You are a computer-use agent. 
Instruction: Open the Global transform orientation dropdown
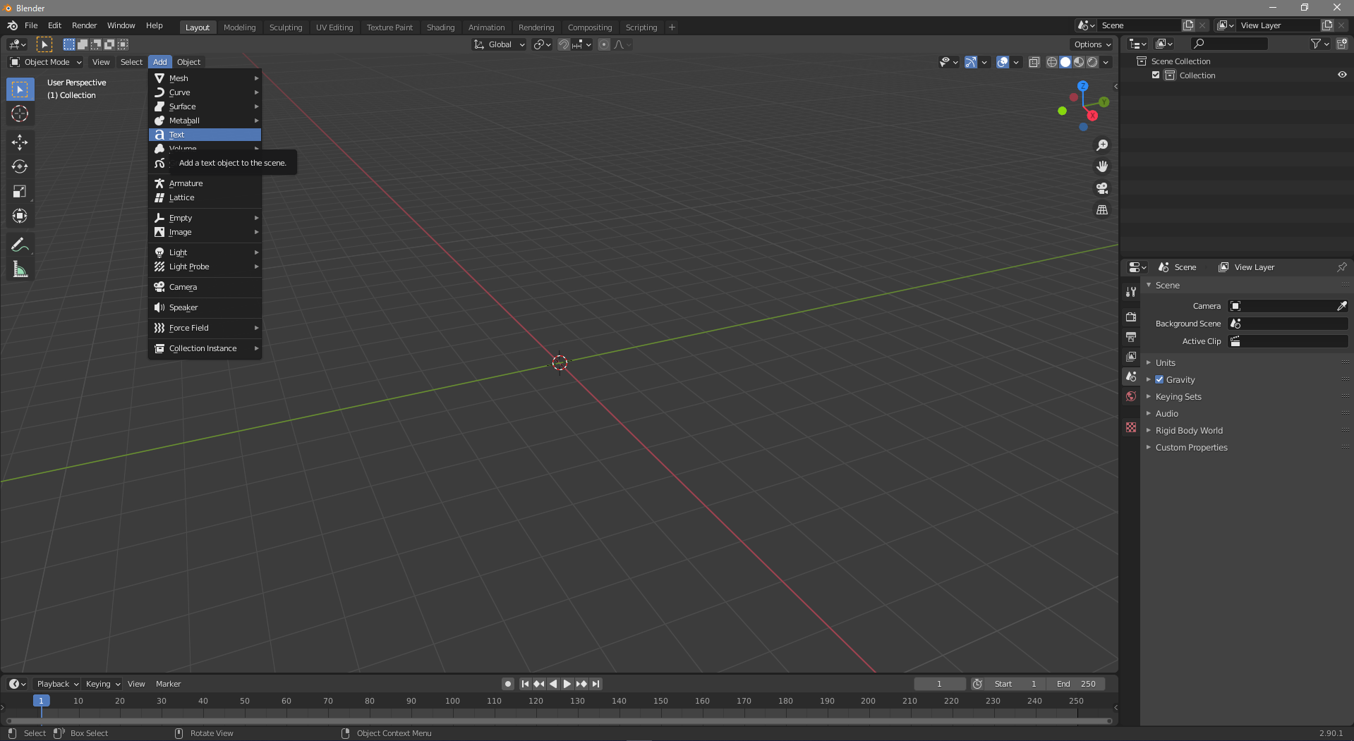[499, 44]
